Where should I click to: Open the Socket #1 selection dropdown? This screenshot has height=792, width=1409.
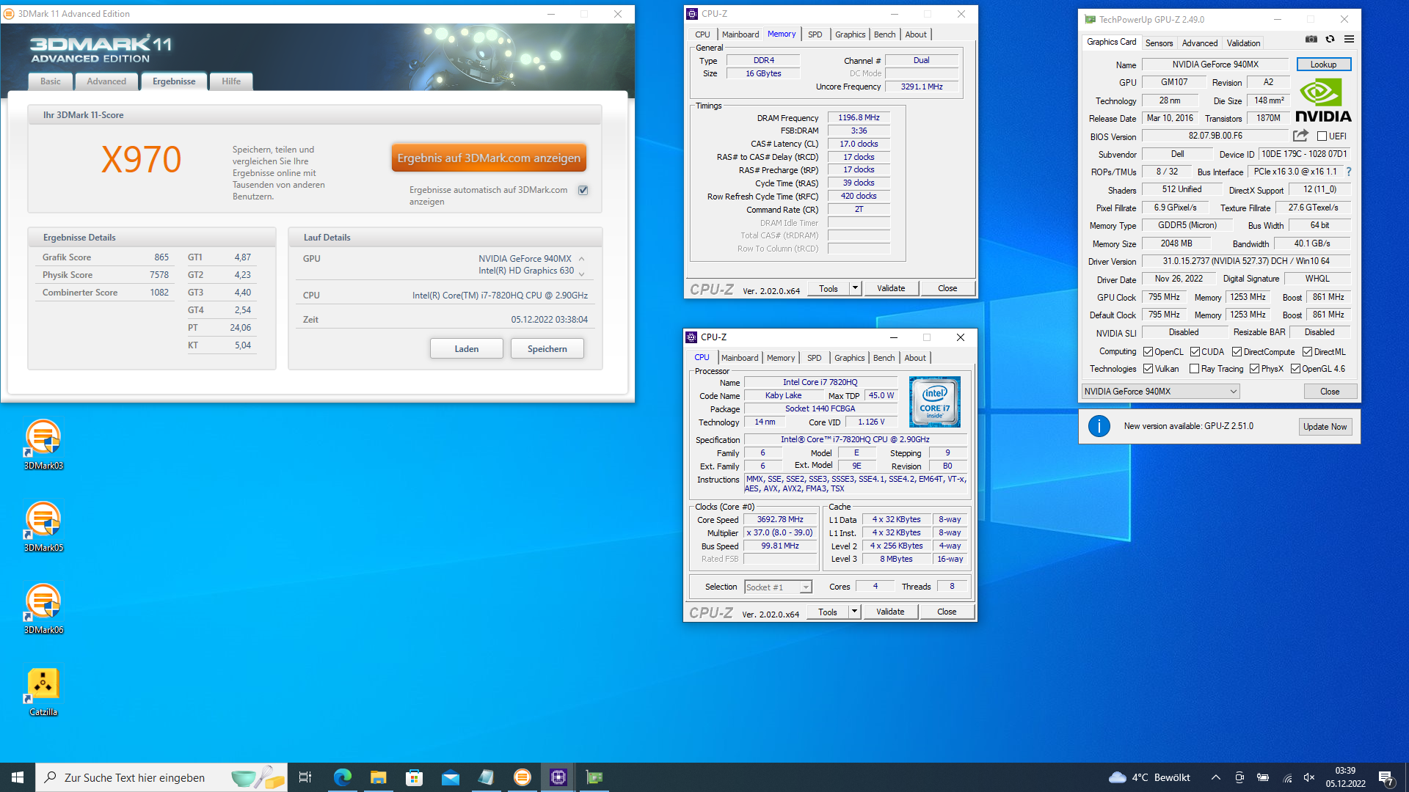[x=778, y=587]
